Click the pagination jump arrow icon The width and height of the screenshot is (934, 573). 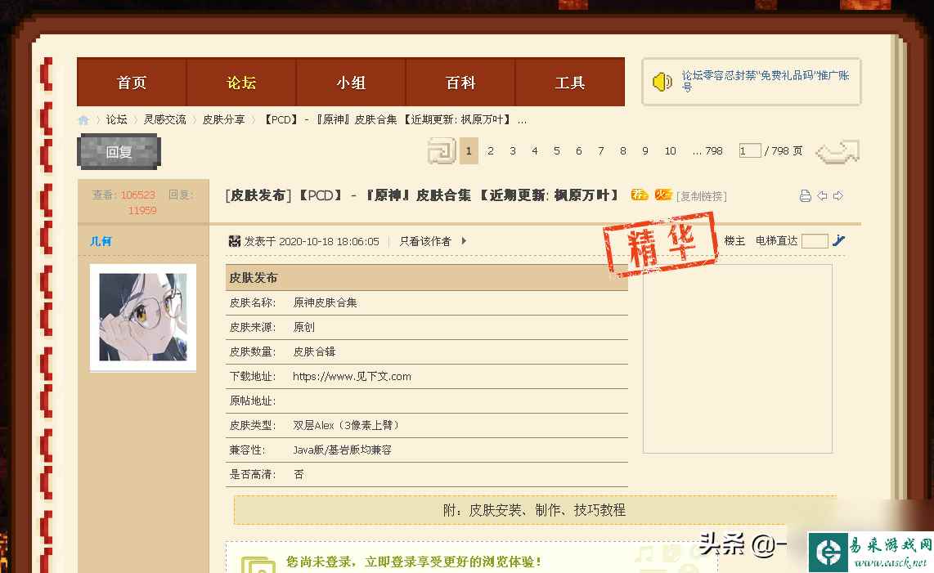click(x=837, y=150)
